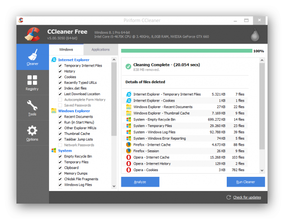Screen dimensions: 284x220
Task: Click Windows icon beside Empty Recycle Bin result
Action: click(x=129, y=119)
